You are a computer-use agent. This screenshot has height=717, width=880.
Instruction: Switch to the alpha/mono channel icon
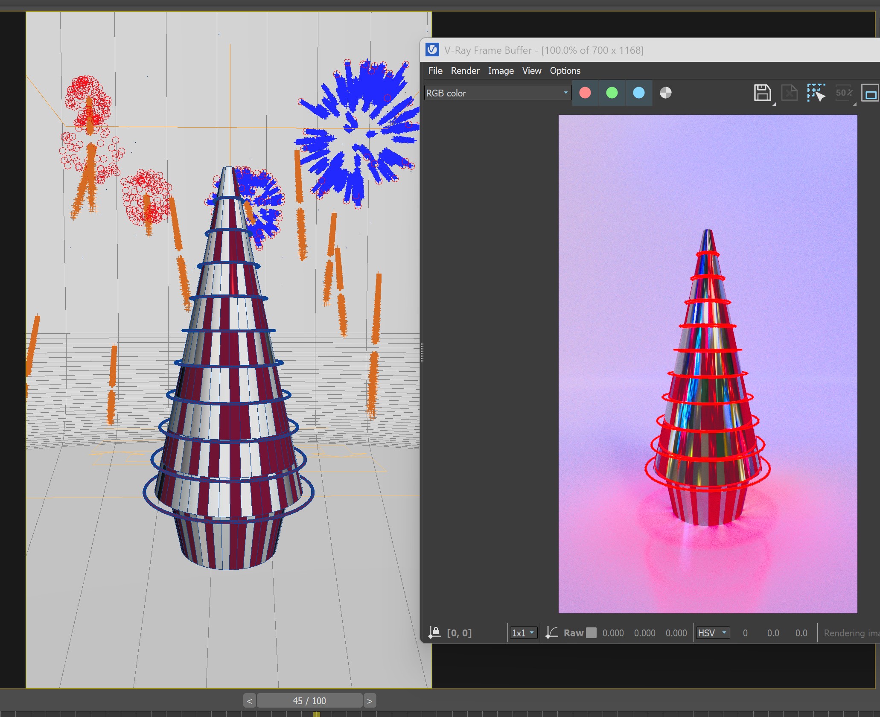click(x=665, y=93)
